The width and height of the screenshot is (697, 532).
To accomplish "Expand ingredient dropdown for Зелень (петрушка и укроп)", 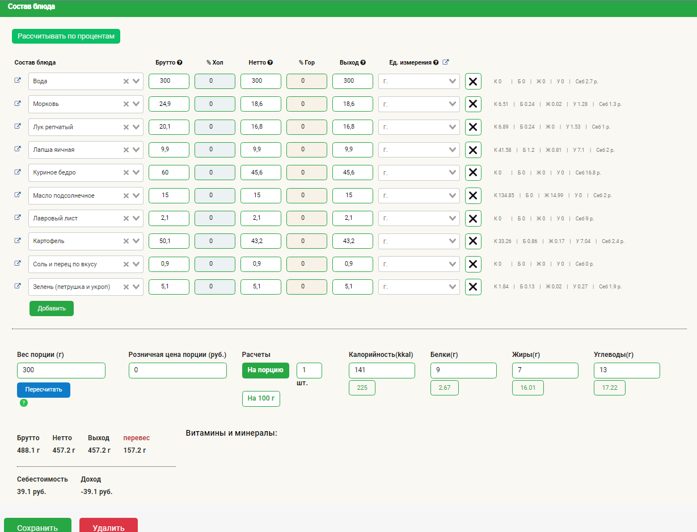I will (x=136, y=287).
